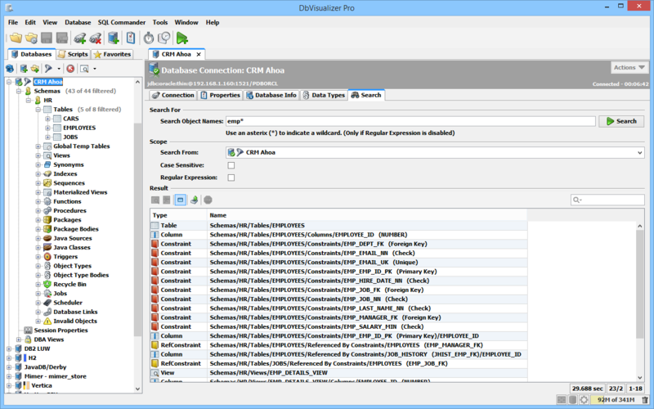Click the Disconnect database icon with red X
The image size is (654, 409).
(x=96, y=38)
